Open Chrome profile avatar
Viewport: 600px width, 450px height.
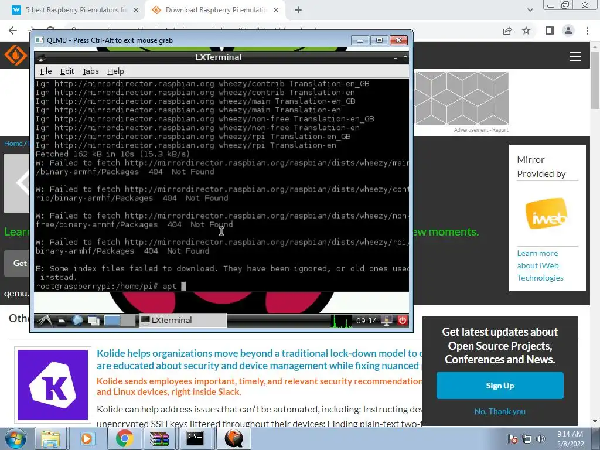[568, 30]
